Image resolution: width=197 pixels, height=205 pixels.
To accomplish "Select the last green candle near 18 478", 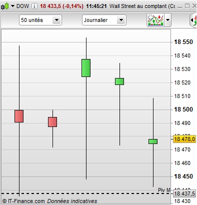I will point(153,141).
